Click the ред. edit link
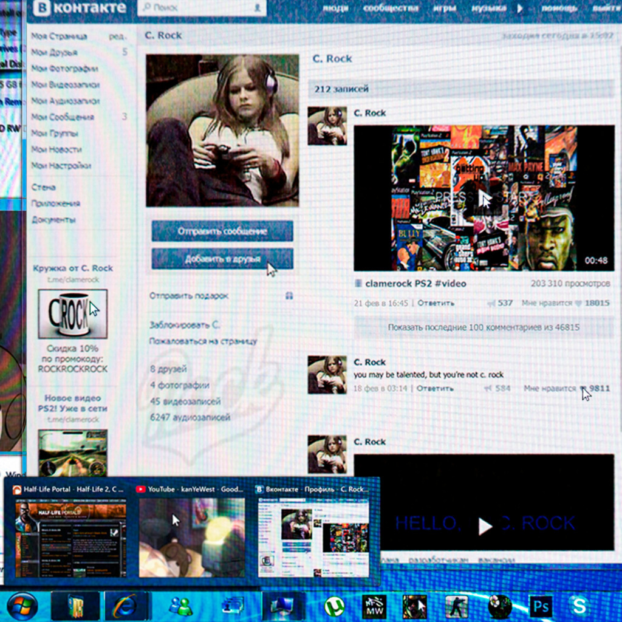The image size is (622, 622). tap(117, 36)
